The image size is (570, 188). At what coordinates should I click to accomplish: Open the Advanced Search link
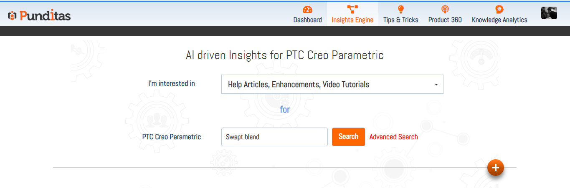pyautogui.click(x=393, y=137)
